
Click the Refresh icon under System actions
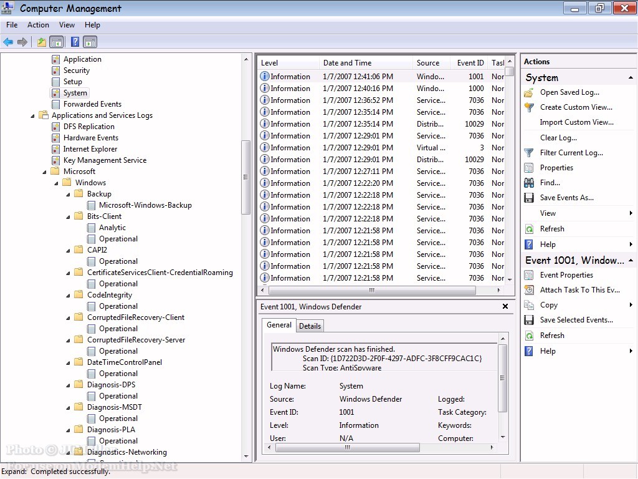click(x=529, y=229)
